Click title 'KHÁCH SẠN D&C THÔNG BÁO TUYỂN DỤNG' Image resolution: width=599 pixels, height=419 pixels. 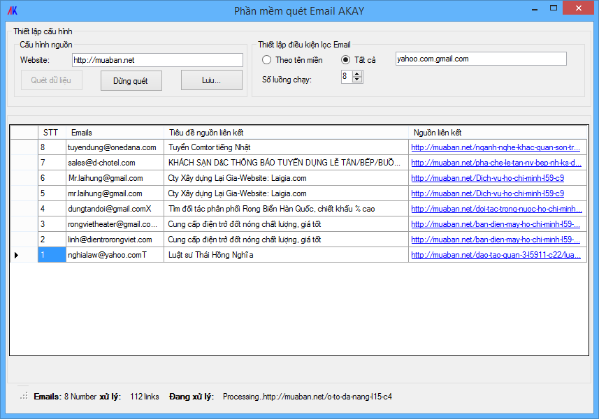(x=284, y=163)
